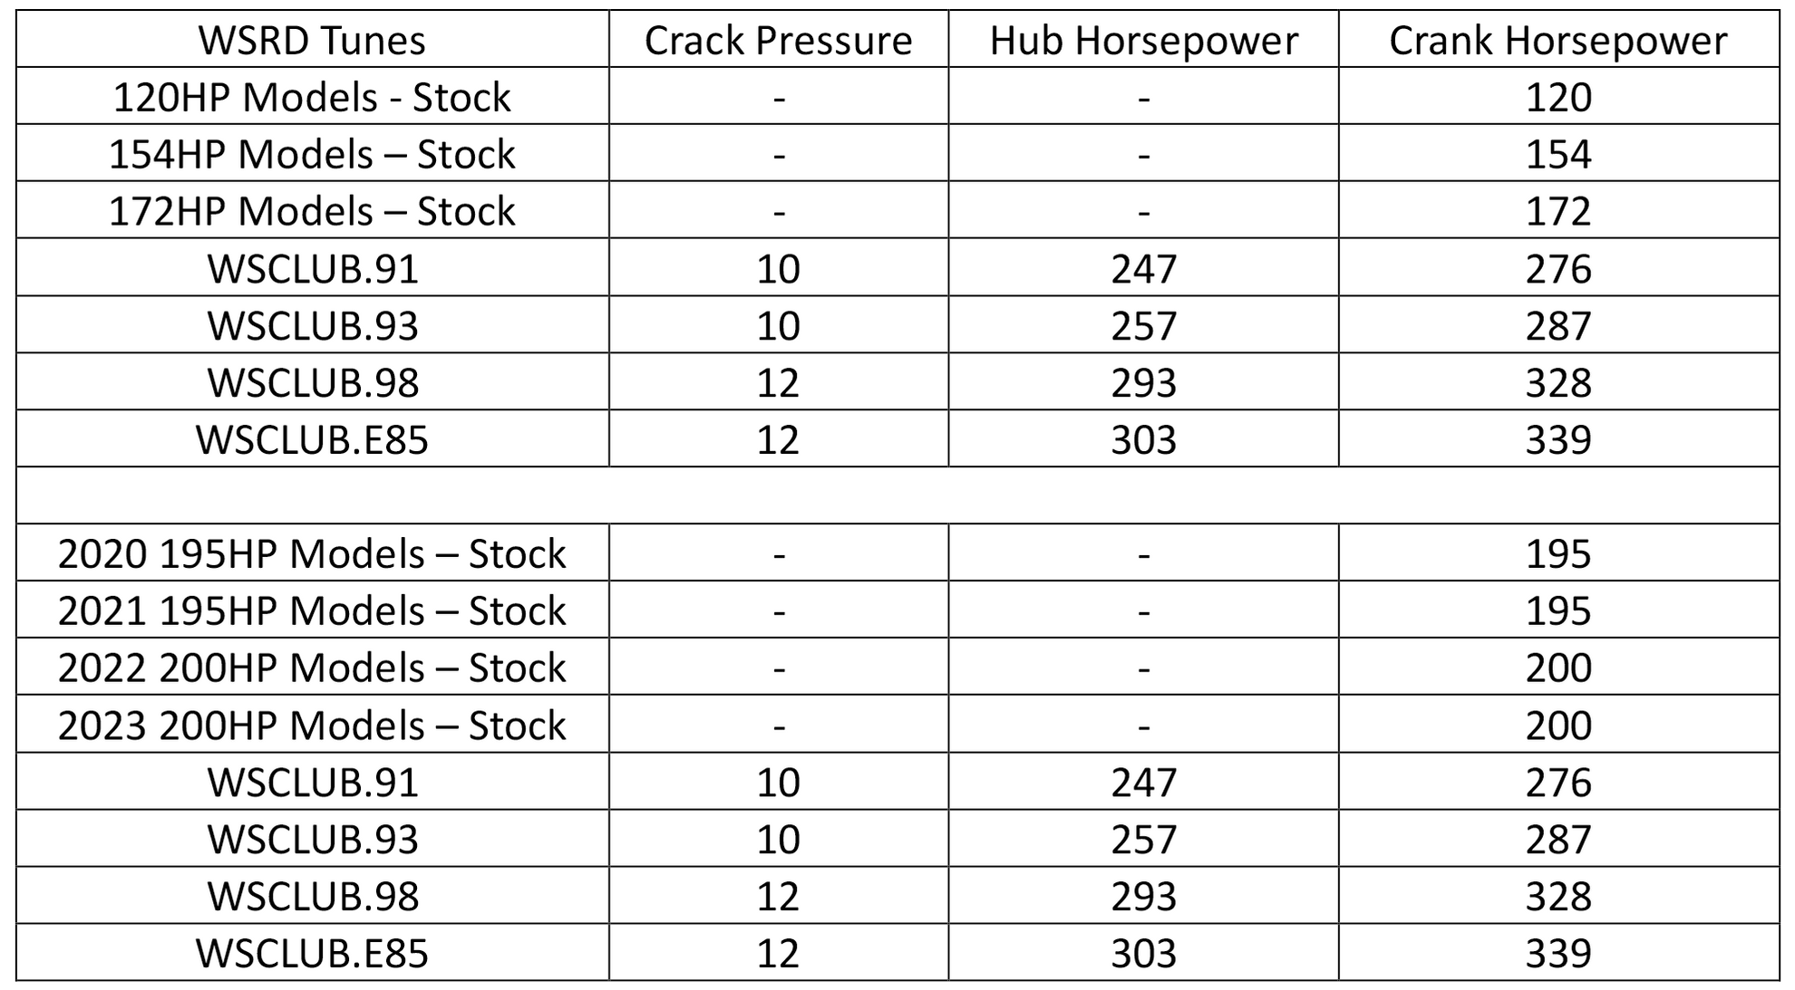Click the crank horsepower value 172

tap(1557, 212)
